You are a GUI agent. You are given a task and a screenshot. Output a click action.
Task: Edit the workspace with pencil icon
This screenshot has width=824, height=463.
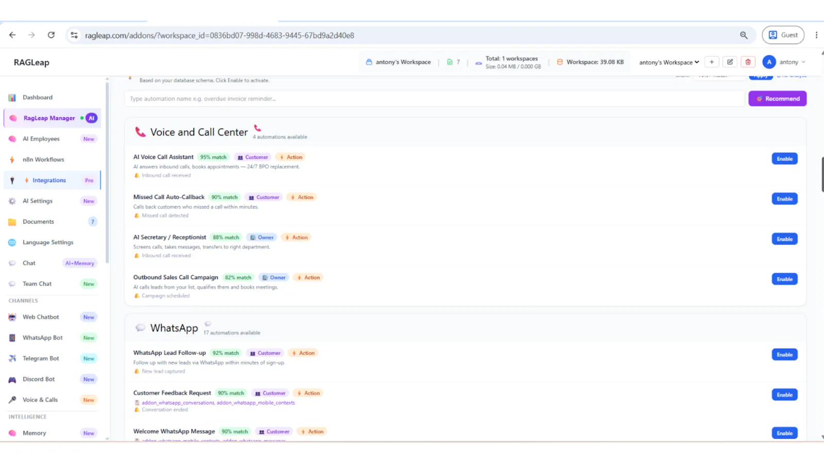[730, 62]
